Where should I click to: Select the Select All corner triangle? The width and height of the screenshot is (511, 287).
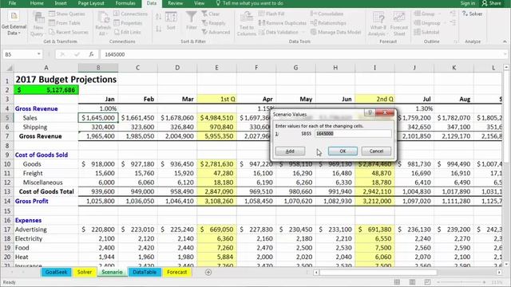tap(10, 68)
